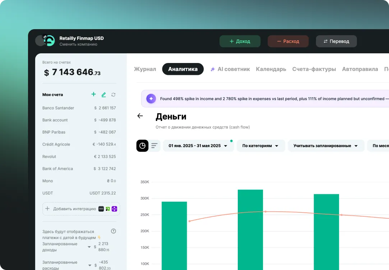Refresh account balances icon
Screen dimensions: 389x270
114,95
